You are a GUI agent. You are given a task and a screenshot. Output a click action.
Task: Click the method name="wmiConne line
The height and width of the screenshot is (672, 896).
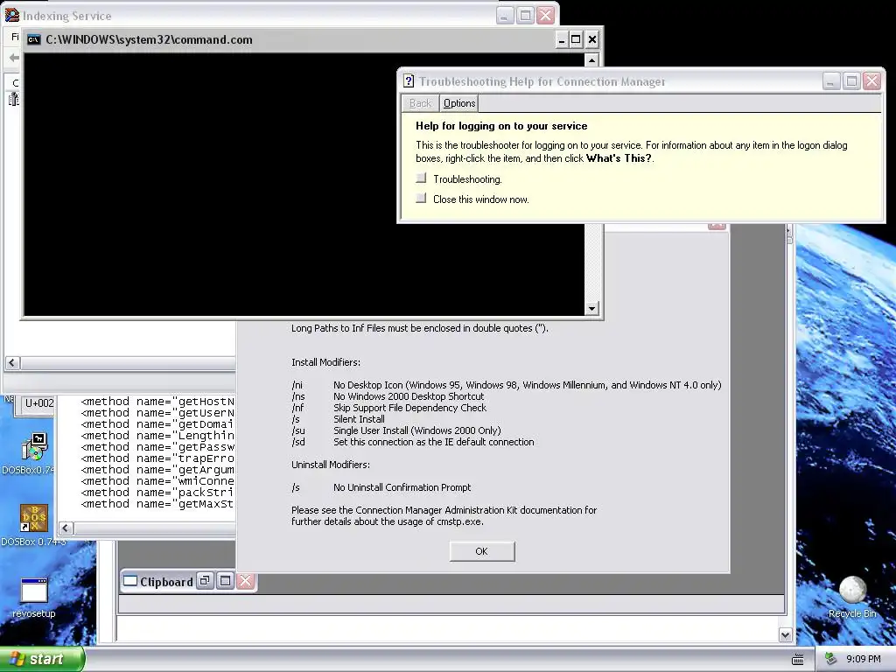click(157, 481)
